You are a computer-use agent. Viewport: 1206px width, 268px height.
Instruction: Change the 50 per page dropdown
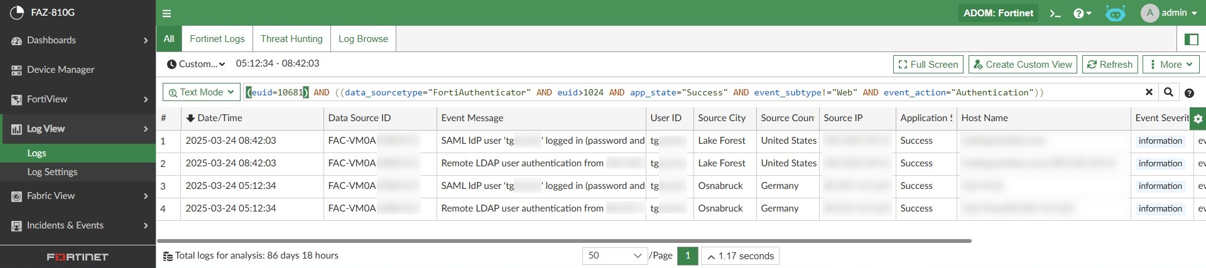click(615, 255)
